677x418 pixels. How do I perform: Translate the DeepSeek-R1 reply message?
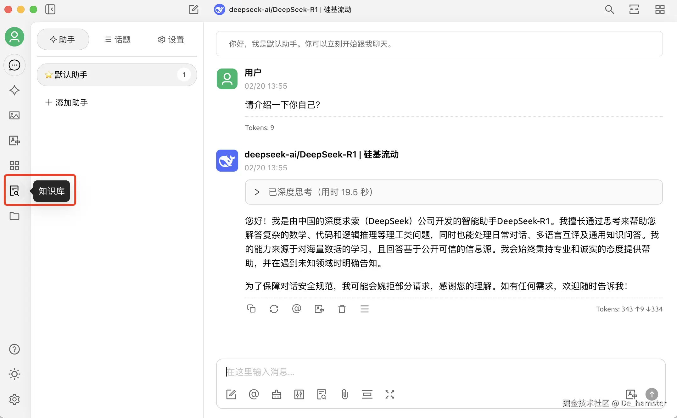coord(319,309)
